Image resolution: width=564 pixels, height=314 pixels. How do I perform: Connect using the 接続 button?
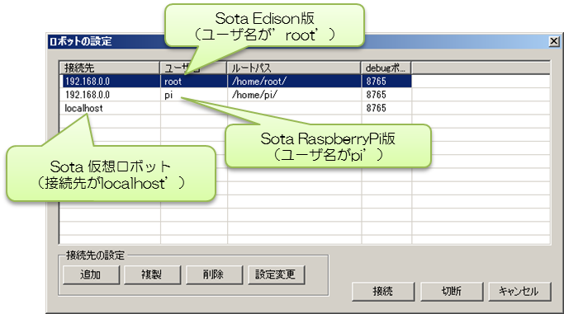point(383,292)
